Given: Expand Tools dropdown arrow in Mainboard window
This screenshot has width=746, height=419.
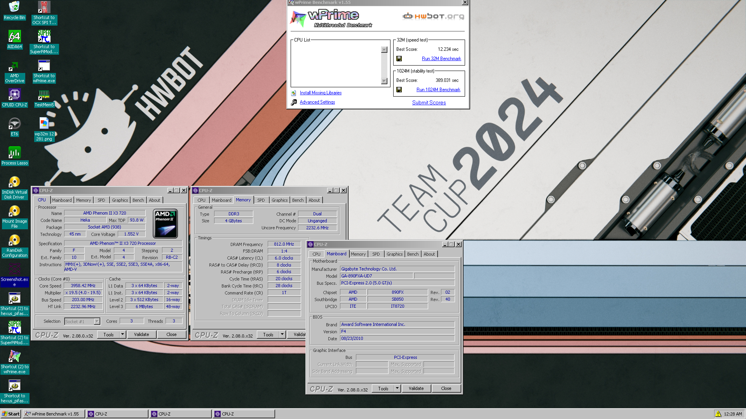Looking at the screenshot, I should click(397, 388).
